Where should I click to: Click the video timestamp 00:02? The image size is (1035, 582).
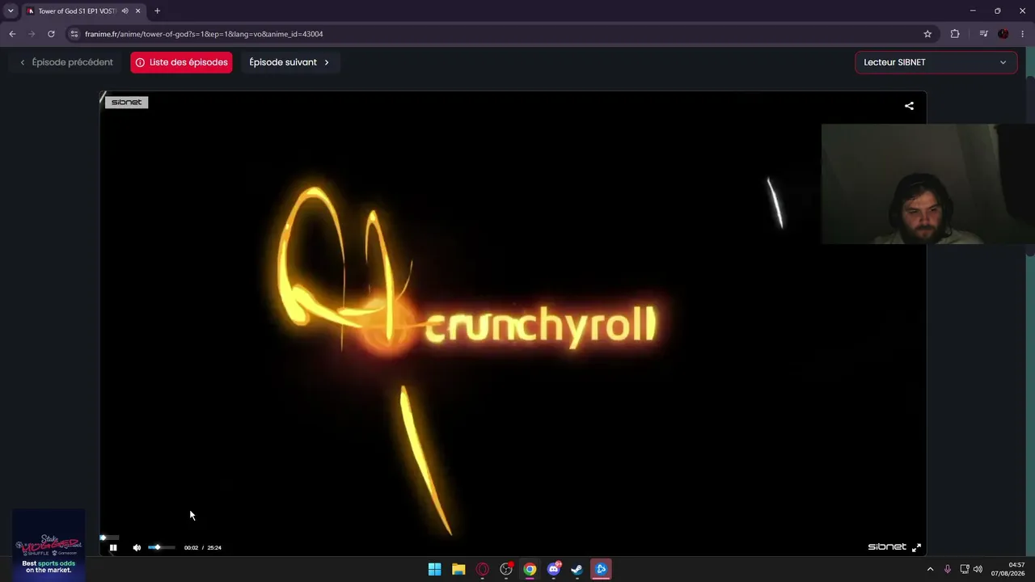click(x=191, y=547)
